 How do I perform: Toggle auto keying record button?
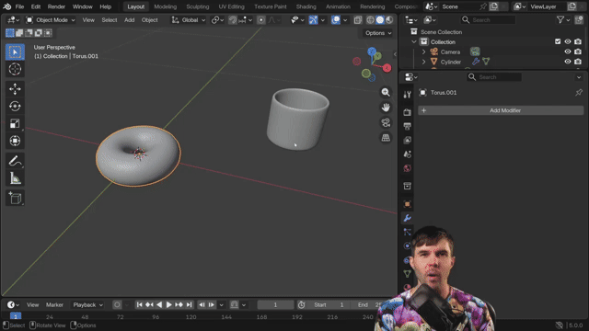coord(117,304)
